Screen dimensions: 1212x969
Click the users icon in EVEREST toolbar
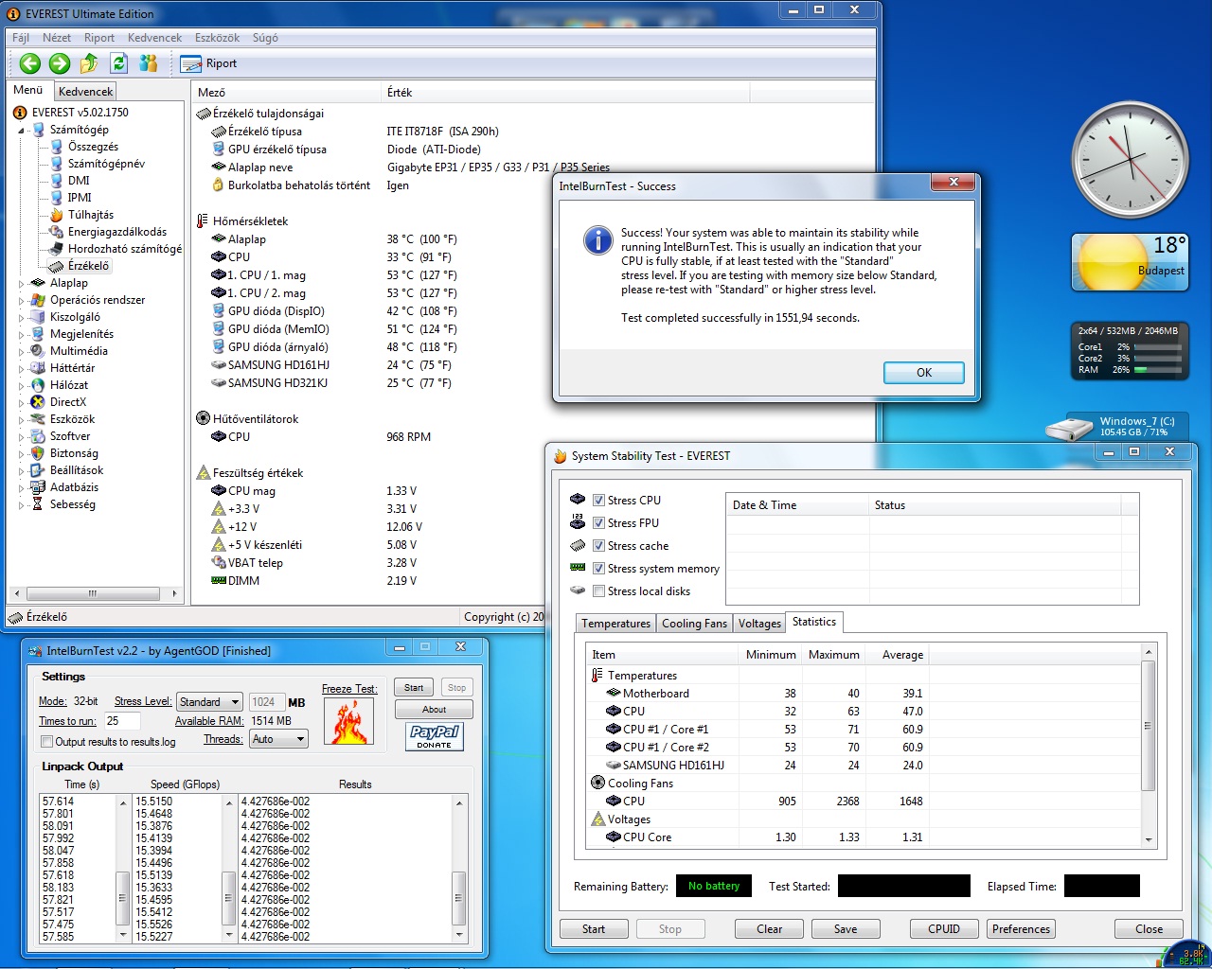[149, 63]
